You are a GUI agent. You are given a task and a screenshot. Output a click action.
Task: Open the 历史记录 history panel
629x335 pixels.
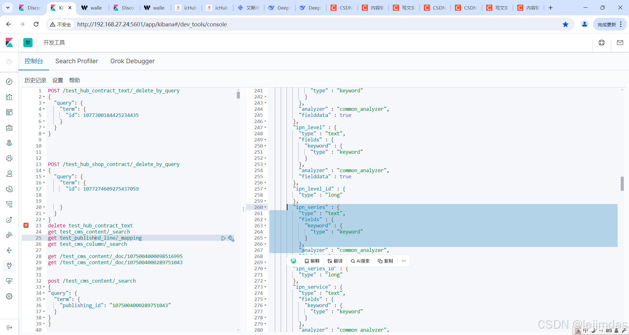35,80
